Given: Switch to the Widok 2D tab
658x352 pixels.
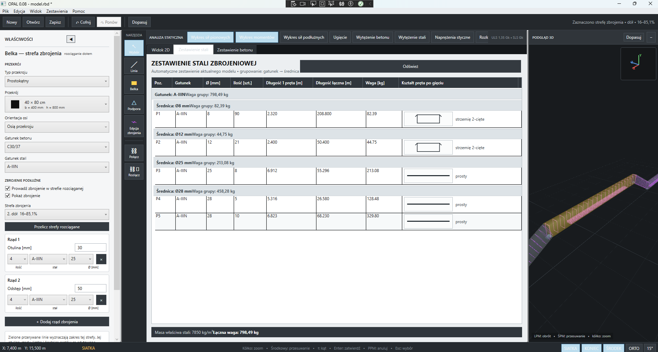Looking at the screenshot, I should click(x=161, y=50).
